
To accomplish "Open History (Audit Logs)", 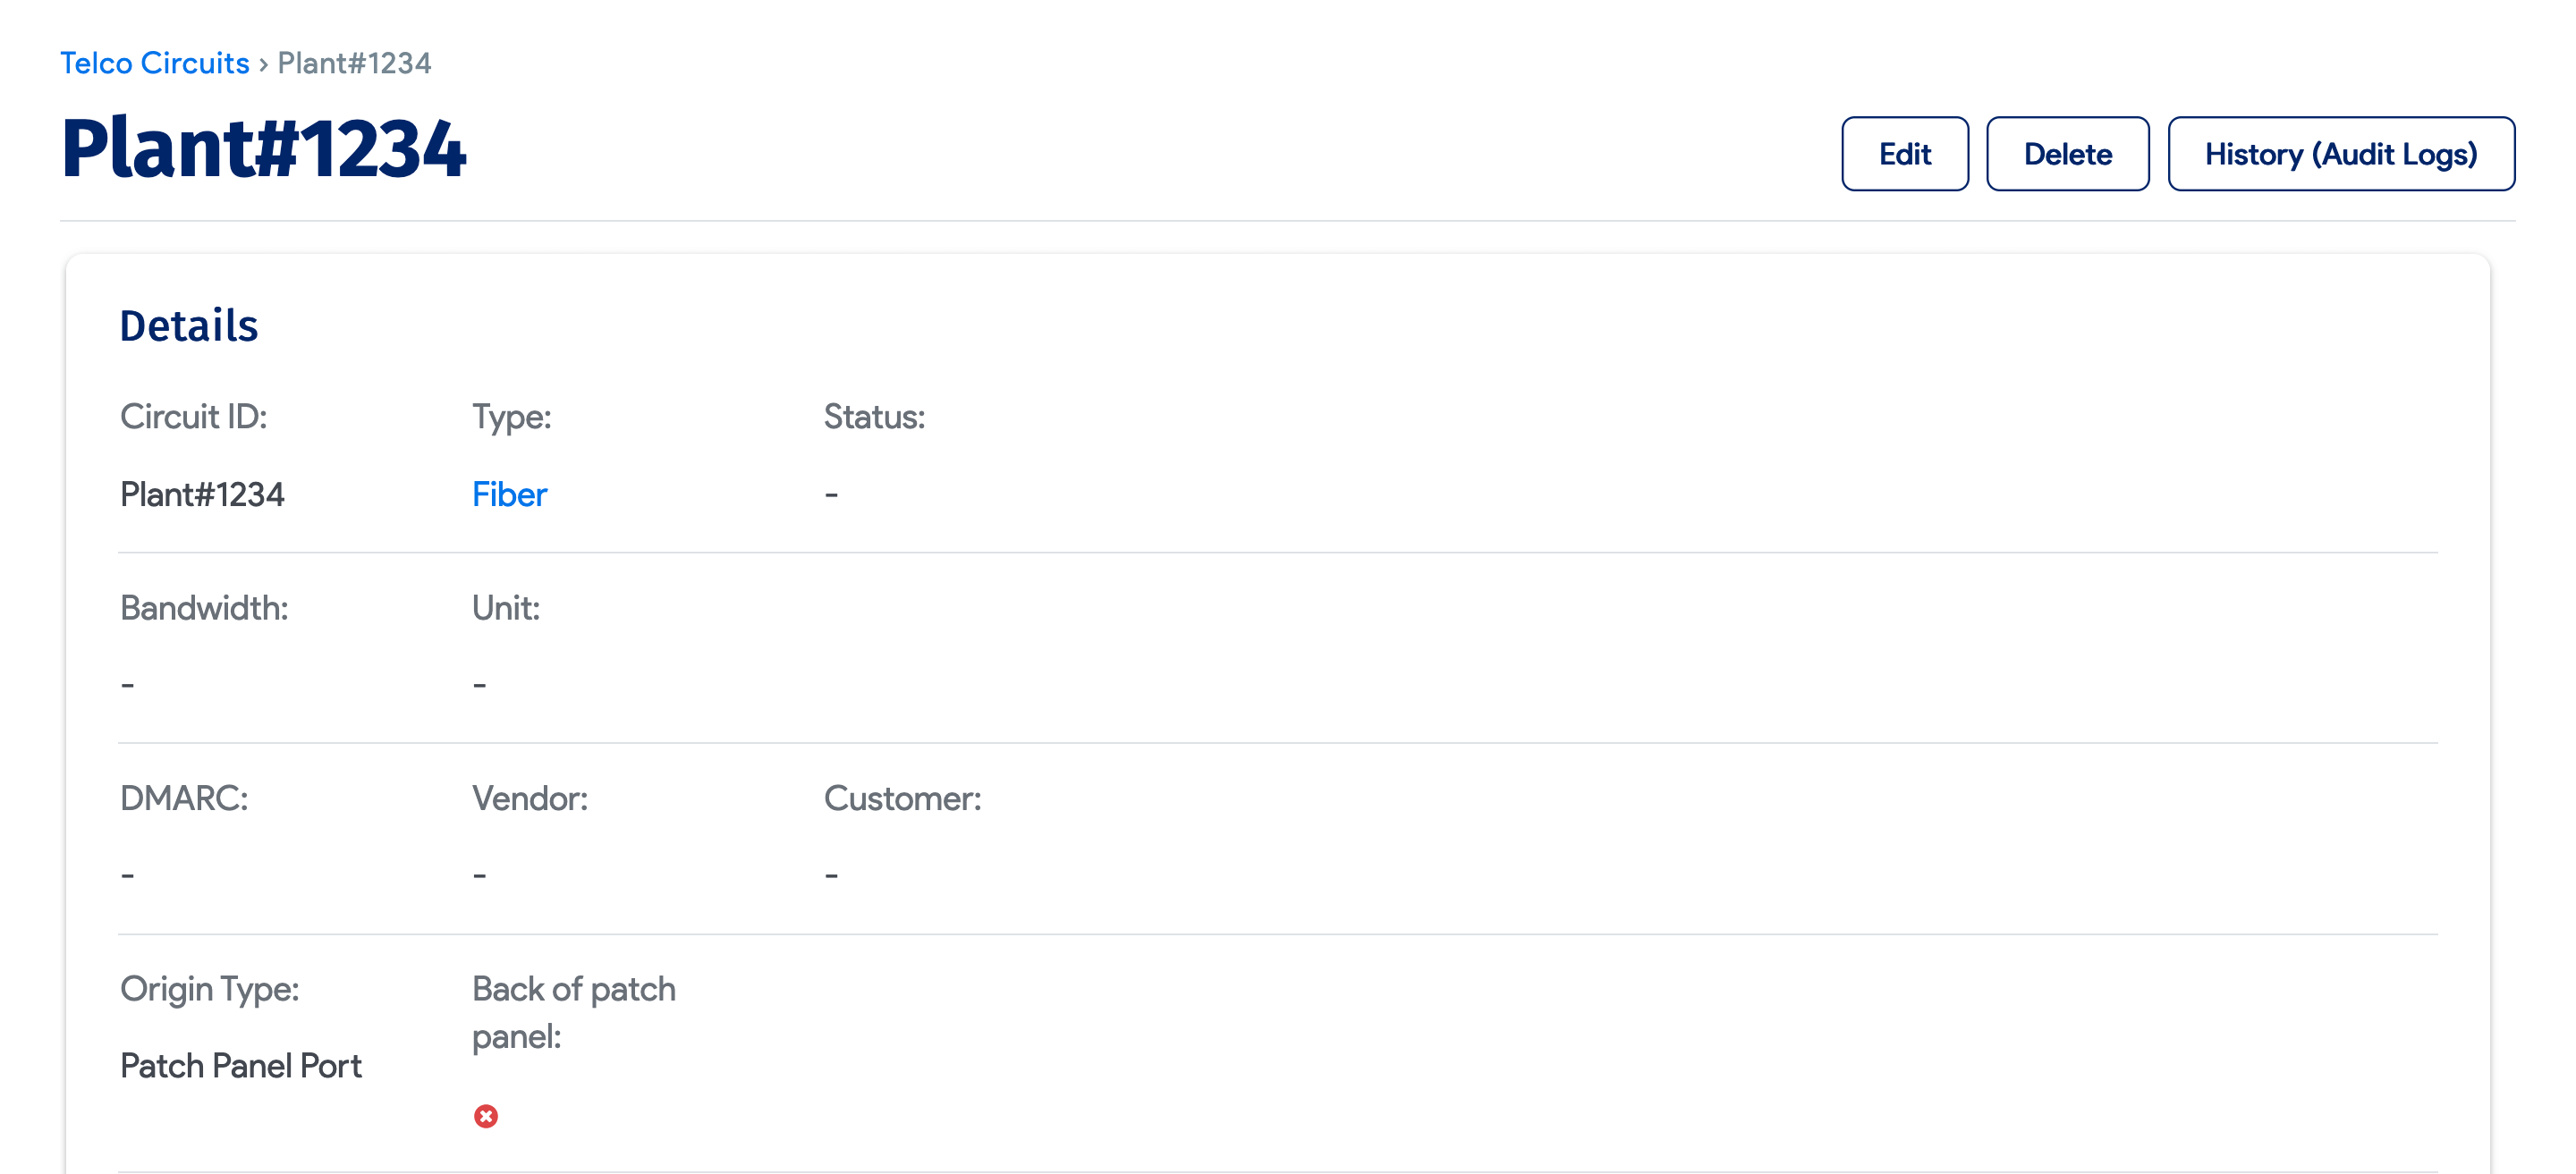I will click(2340, 154).
